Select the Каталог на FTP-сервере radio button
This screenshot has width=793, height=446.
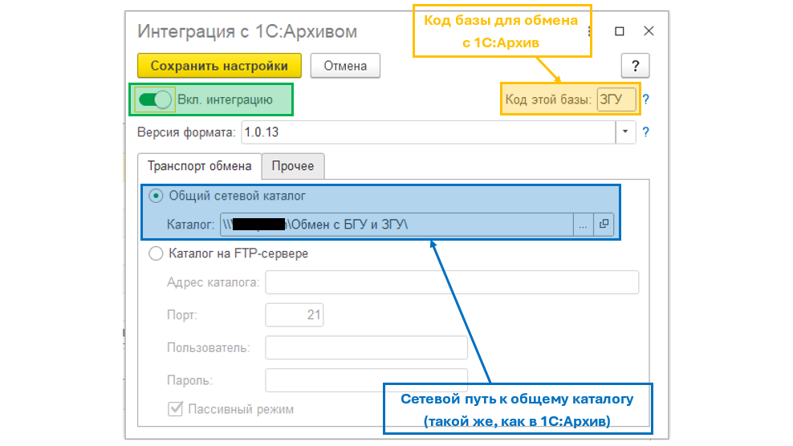pyautogui.click(x=156, y=253)
